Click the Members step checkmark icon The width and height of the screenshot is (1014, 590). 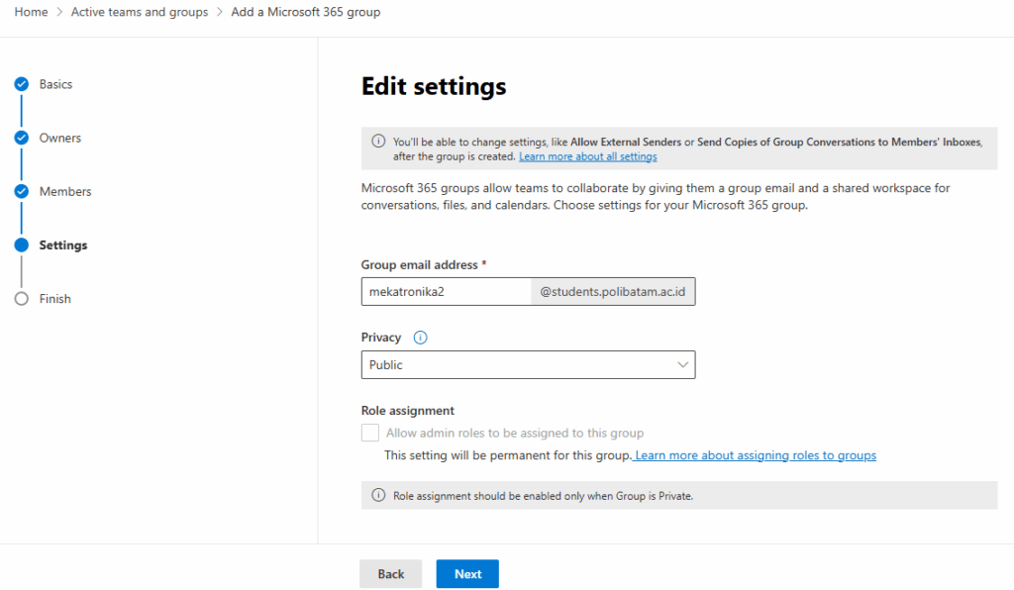[x=21, y=191]
